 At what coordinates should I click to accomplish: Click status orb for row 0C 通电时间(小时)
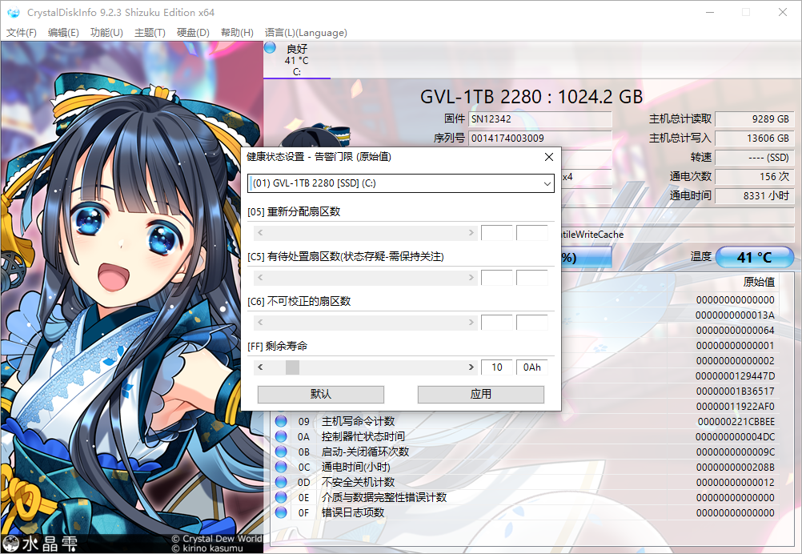pos(281,467)
